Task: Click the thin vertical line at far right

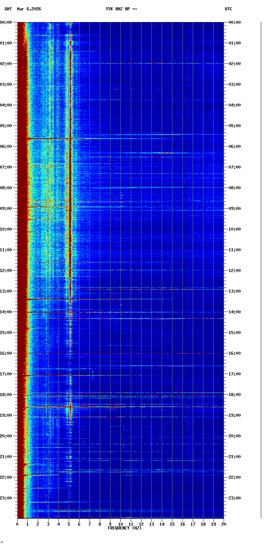Action: point(261,269)
